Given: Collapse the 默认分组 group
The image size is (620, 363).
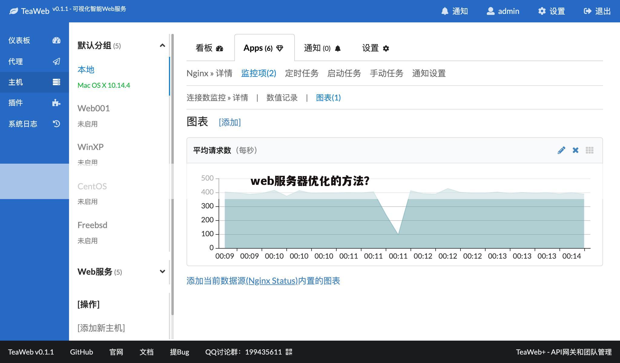Looking at the screenshot, I should (x=163, y=45).
